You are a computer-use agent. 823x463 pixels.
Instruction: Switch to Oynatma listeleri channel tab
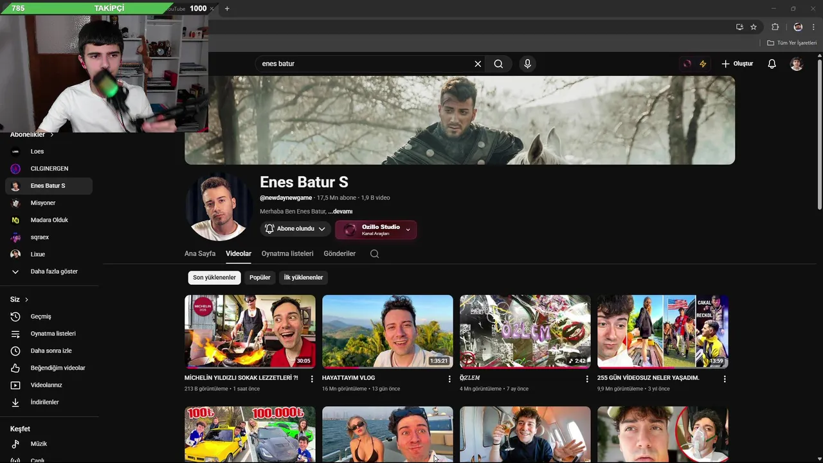(x=287, y=253)
